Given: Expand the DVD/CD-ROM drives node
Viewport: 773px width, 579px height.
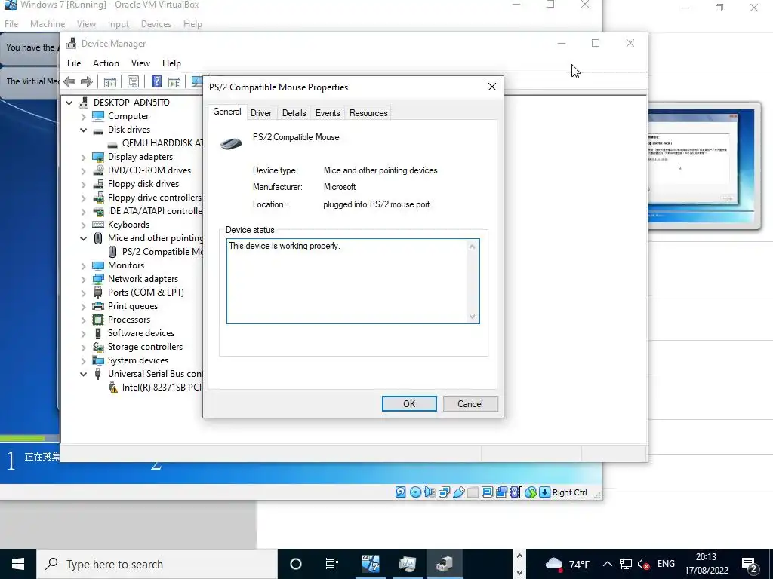Looking at the screenshot, I should point(83,170).
